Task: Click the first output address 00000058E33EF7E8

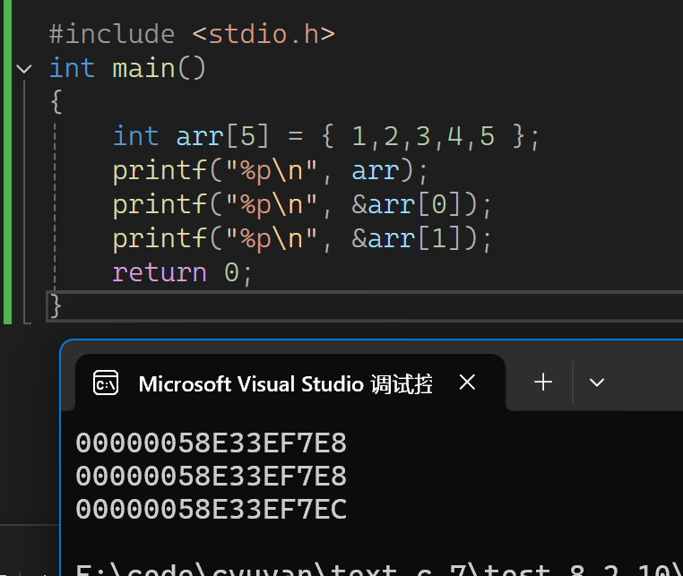Action: [212, 443]
